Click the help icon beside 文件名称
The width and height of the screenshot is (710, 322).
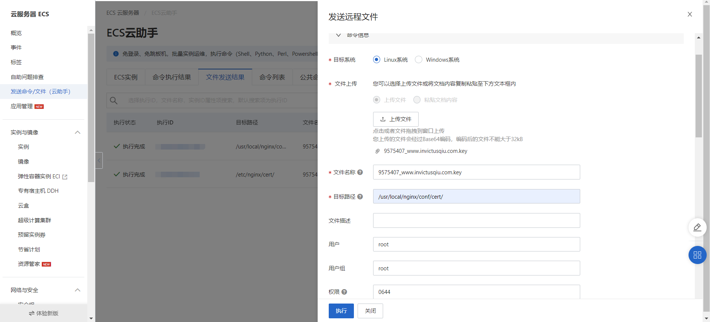point(360,172)
